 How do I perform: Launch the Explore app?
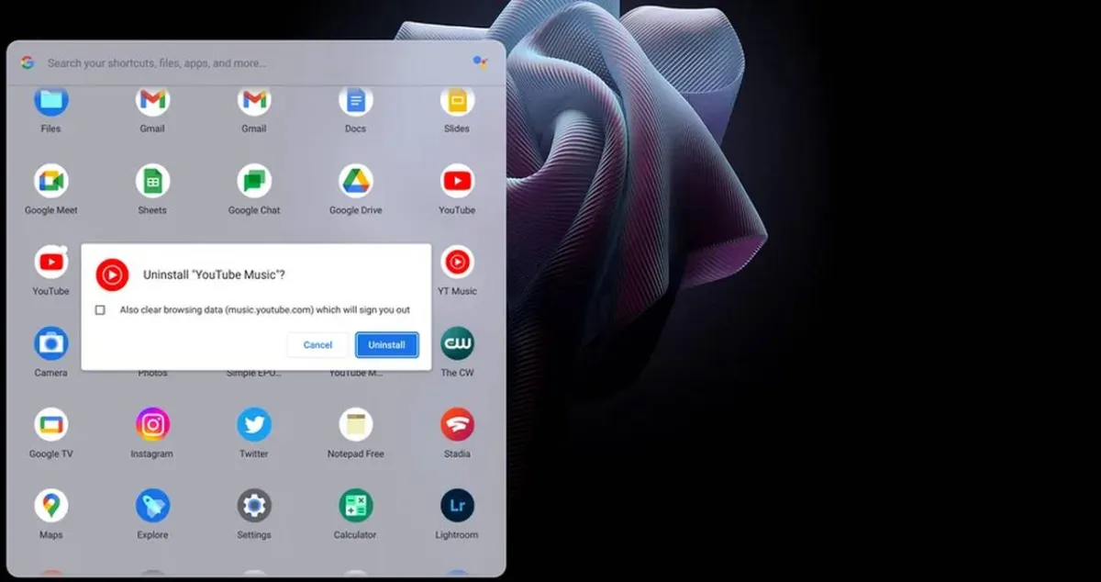coord(152,506)
